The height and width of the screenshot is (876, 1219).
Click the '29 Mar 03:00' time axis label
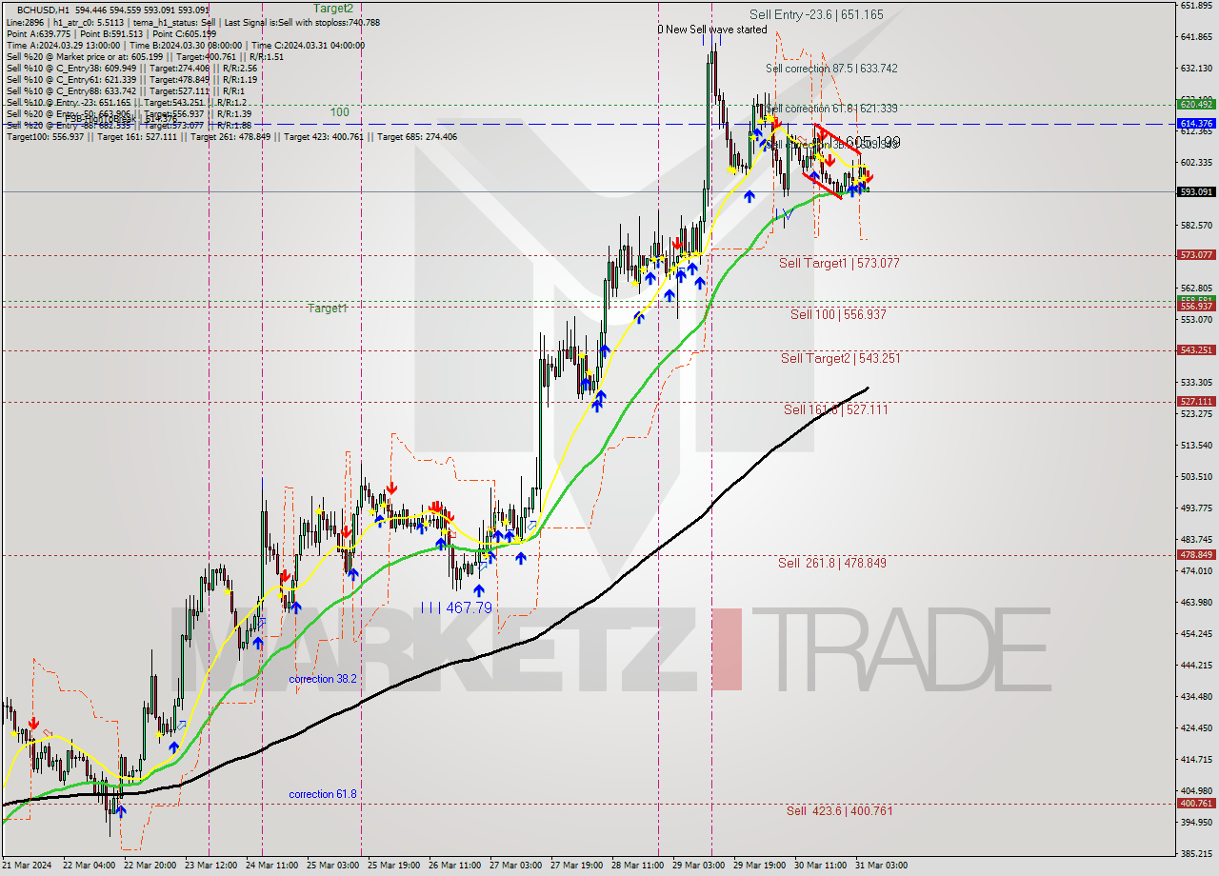(696, 866)
